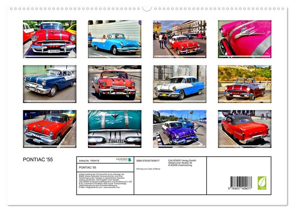Screen dimensions: 294x212
Task: Click the D-82008 Unterhaching line
Action: pos(180,165)
